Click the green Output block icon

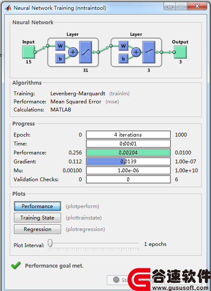pyautogui.click(x=180, y=52)
